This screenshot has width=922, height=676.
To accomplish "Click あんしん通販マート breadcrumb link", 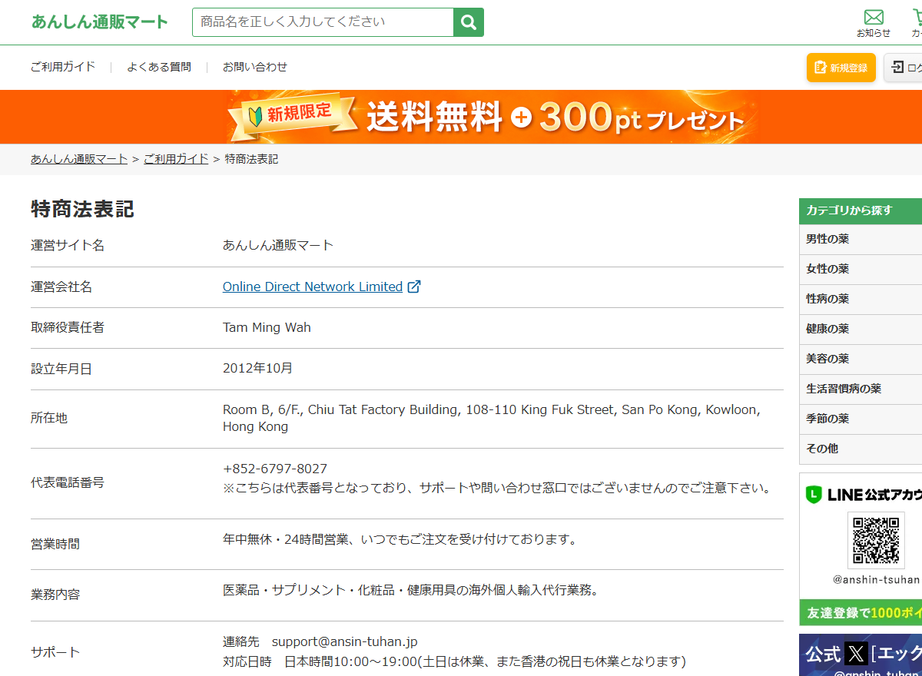I will click(x=79, y=159).
